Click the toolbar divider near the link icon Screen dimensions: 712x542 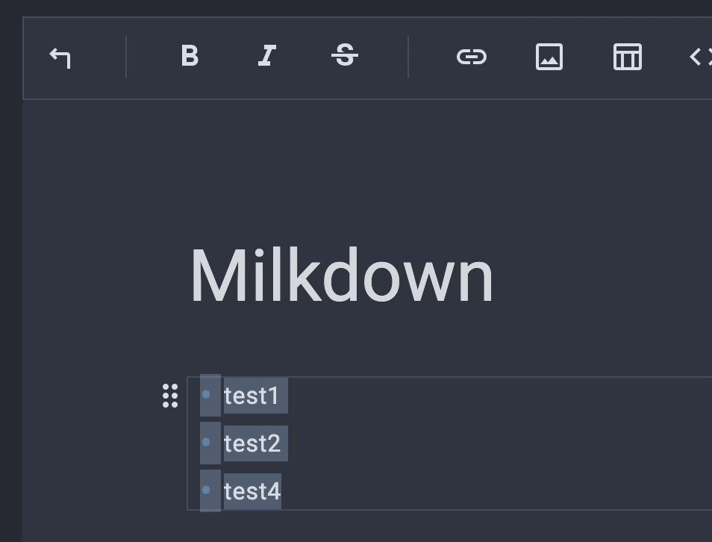408,56
